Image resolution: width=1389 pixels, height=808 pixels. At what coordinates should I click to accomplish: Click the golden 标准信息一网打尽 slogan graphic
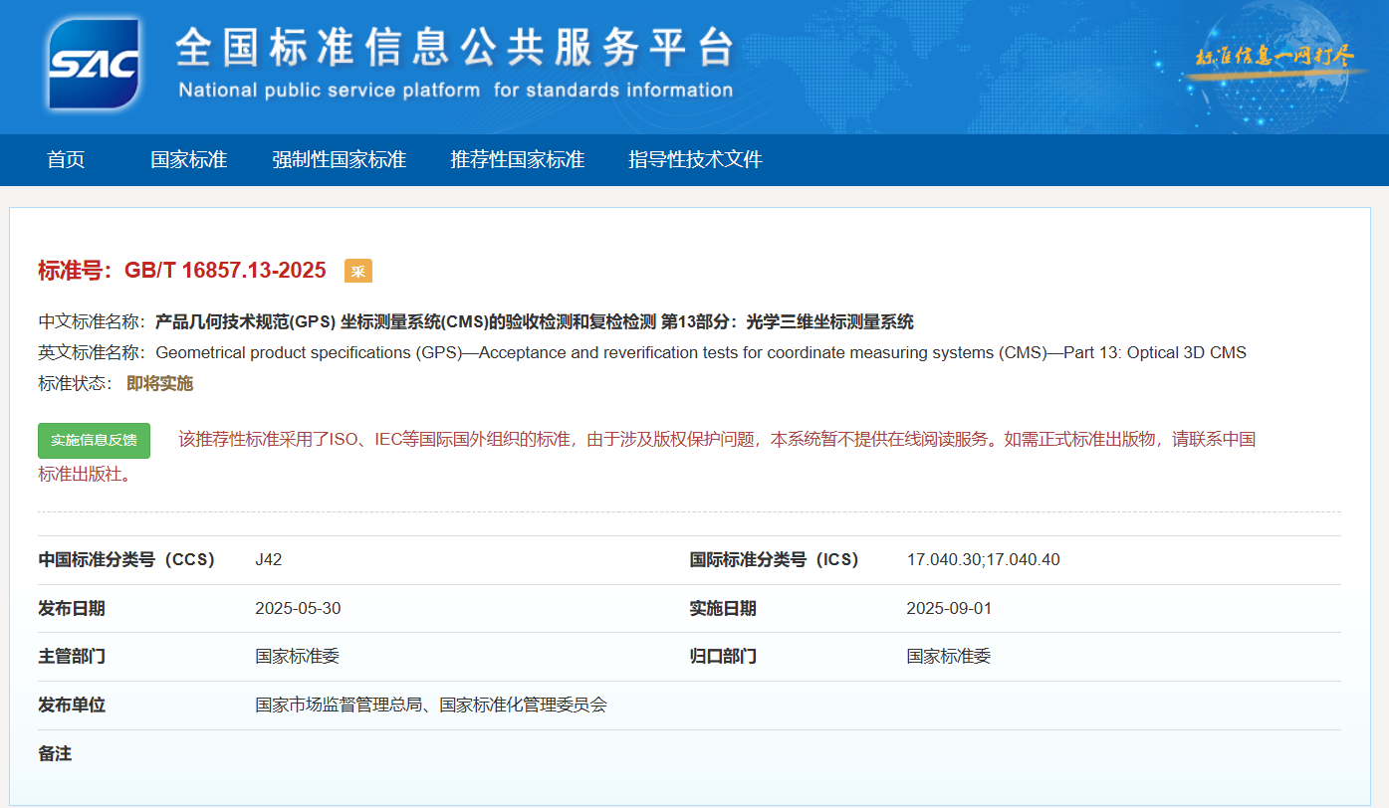click(1273, 57)
